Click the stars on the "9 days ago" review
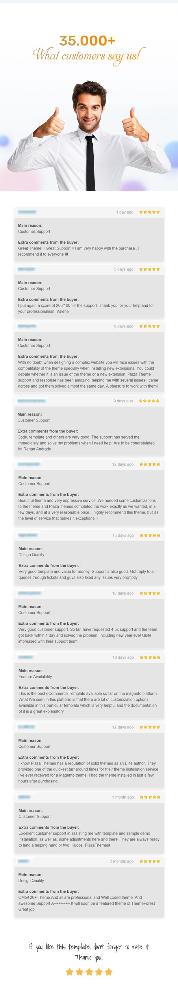This screenshot has height=1005, width=178. coord(149,401)
